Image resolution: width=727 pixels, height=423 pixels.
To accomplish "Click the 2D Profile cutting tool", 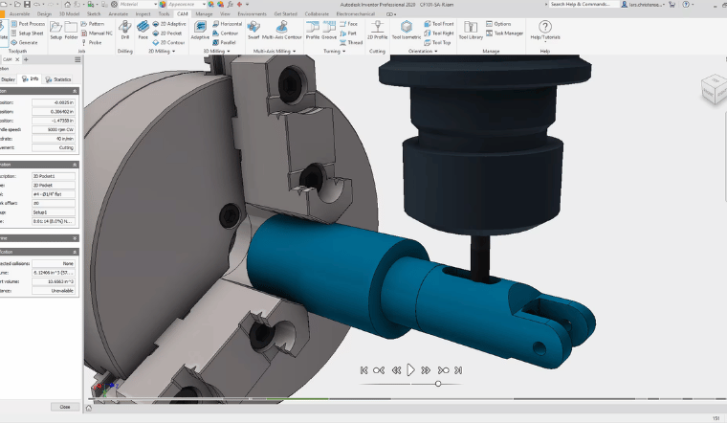I will [x=378, y=31].
